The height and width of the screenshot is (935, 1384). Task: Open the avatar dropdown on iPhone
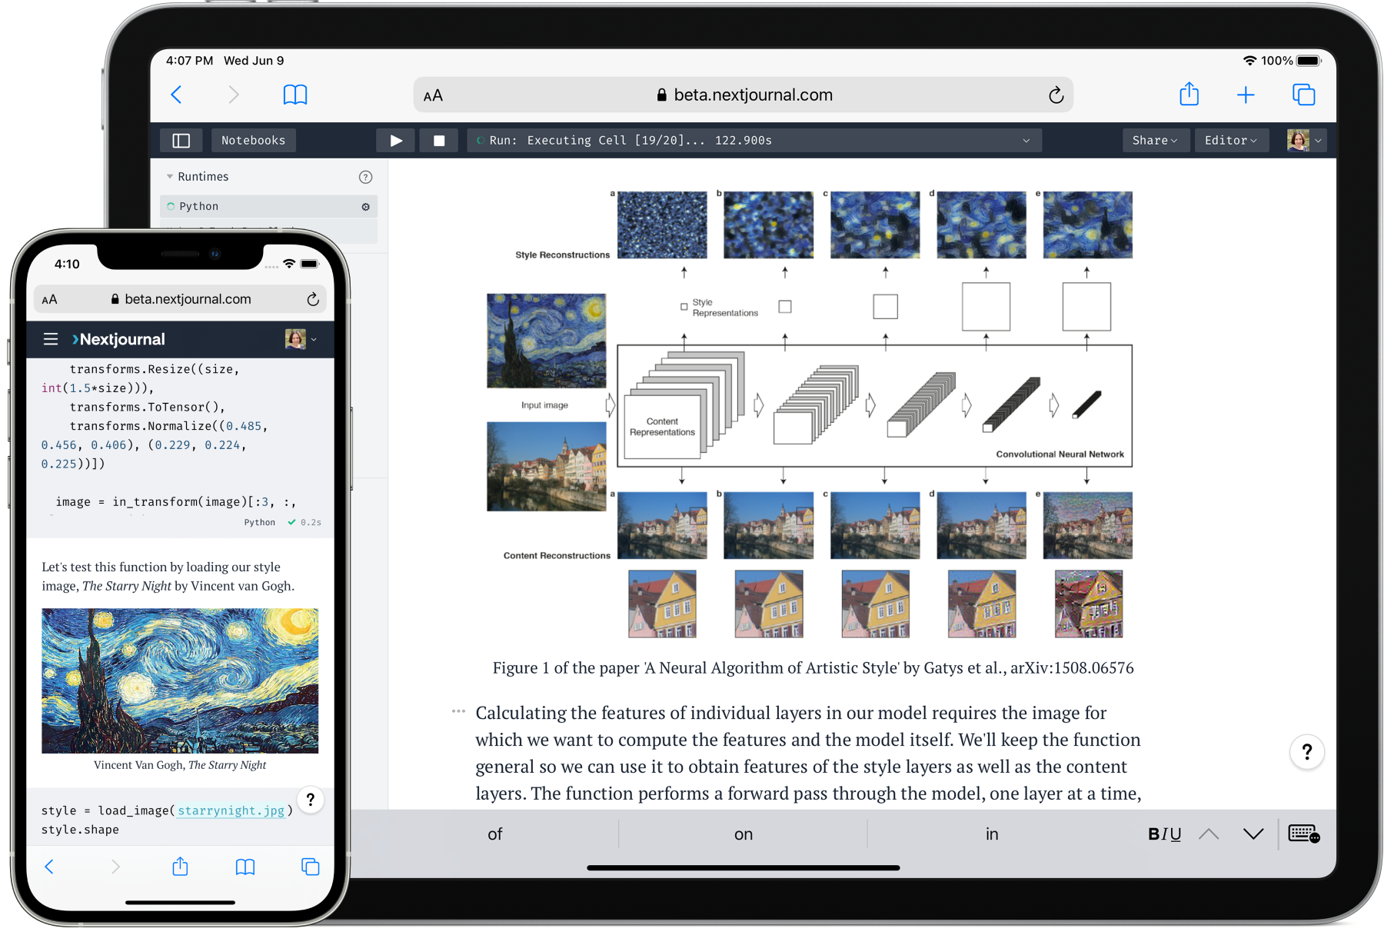[301, 339]
